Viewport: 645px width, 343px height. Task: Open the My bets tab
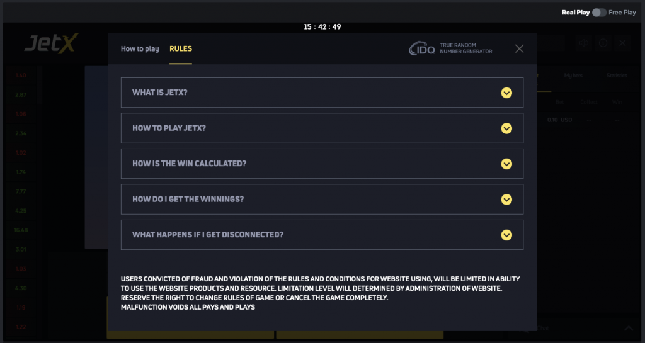pos(573,76)
